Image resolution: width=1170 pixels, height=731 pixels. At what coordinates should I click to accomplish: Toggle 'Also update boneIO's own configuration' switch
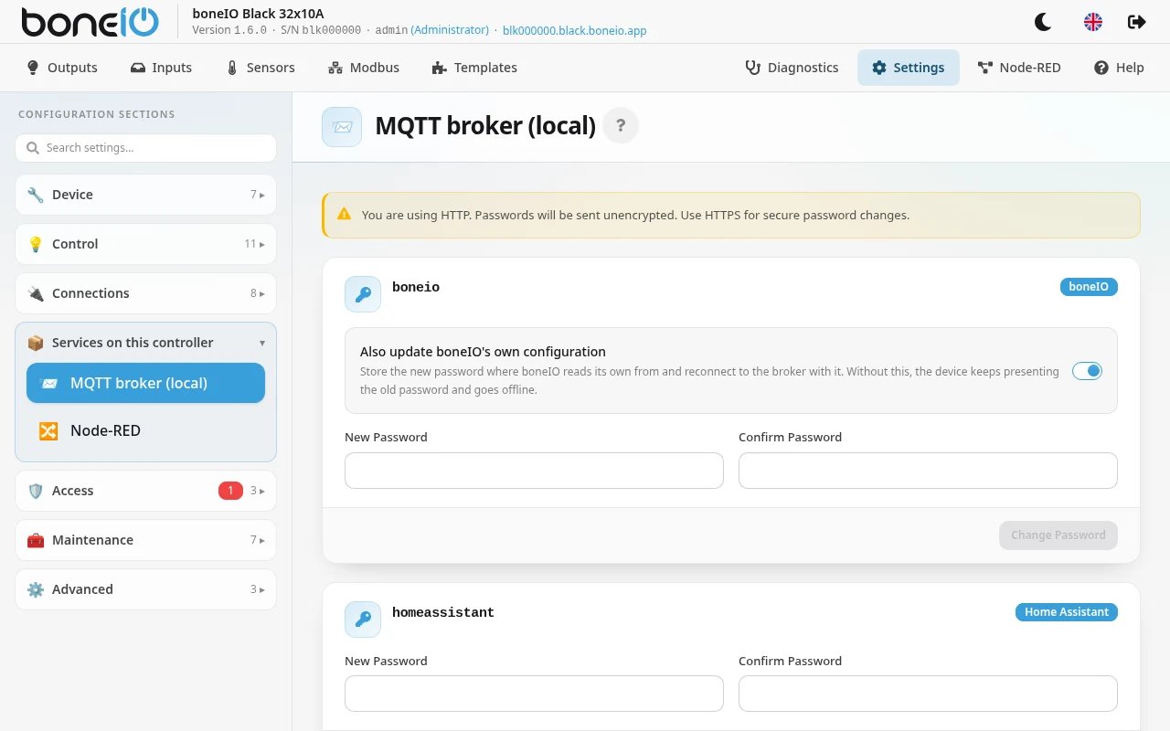tap(1087, 371)
